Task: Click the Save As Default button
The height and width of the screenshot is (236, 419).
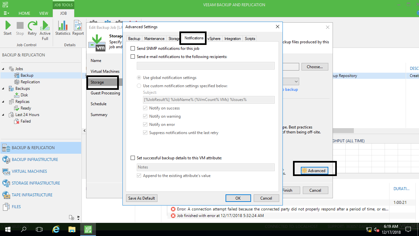Action: click(141, 198)
